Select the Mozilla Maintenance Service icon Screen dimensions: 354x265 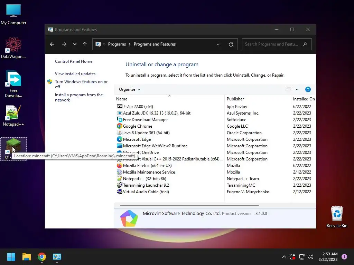click(119, 172)
